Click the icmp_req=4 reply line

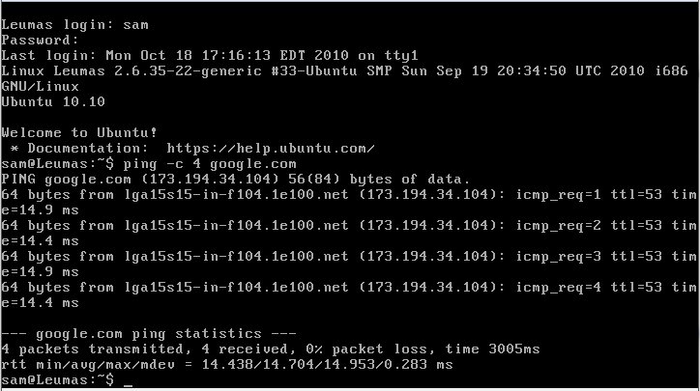click(x=349, y=287)
